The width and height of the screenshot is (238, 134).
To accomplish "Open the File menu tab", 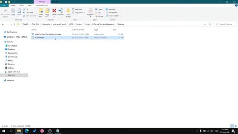I will pyautogui.click(x=4, y=6).
